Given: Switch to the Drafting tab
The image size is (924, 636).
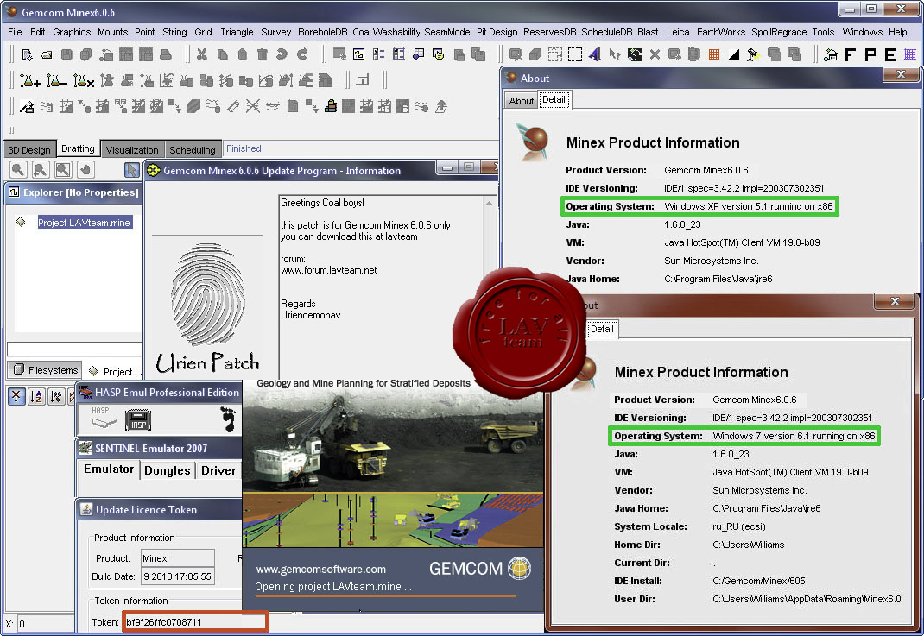Looking at the screenshot, I should click(x=78, y=148).
